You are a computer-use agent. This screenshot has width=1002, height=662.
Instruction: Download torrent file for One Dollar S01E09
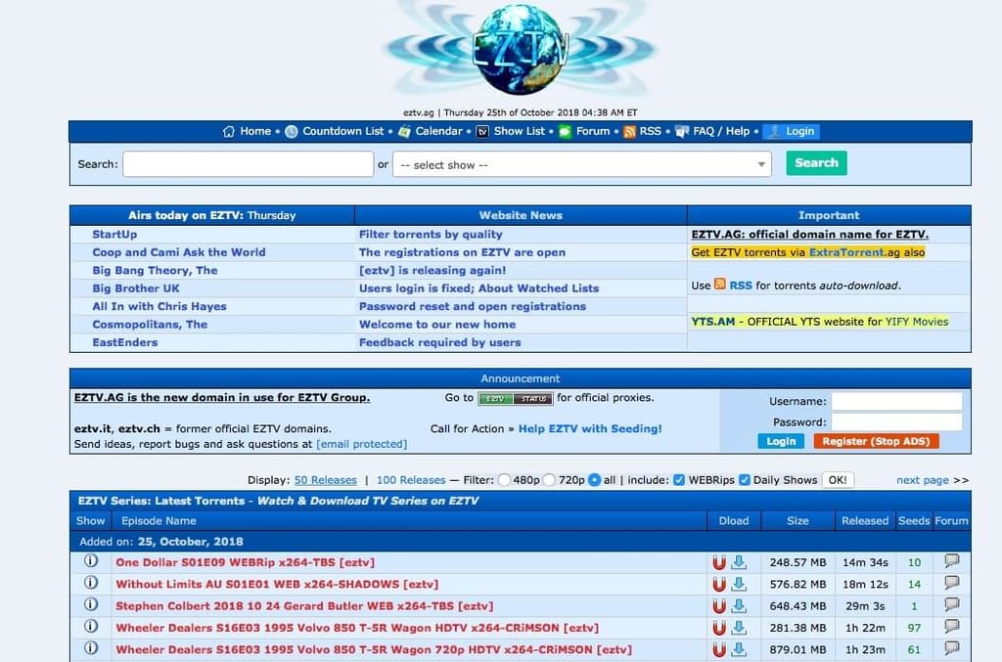click(x=739, y=562)
